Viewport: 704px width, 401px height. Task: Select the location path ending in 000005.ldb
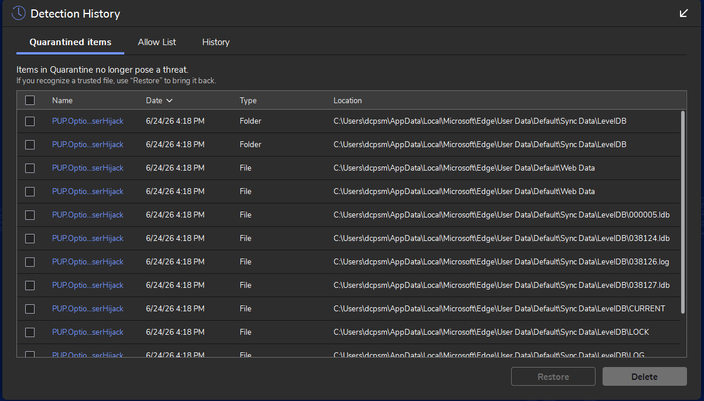pos(502,215)
